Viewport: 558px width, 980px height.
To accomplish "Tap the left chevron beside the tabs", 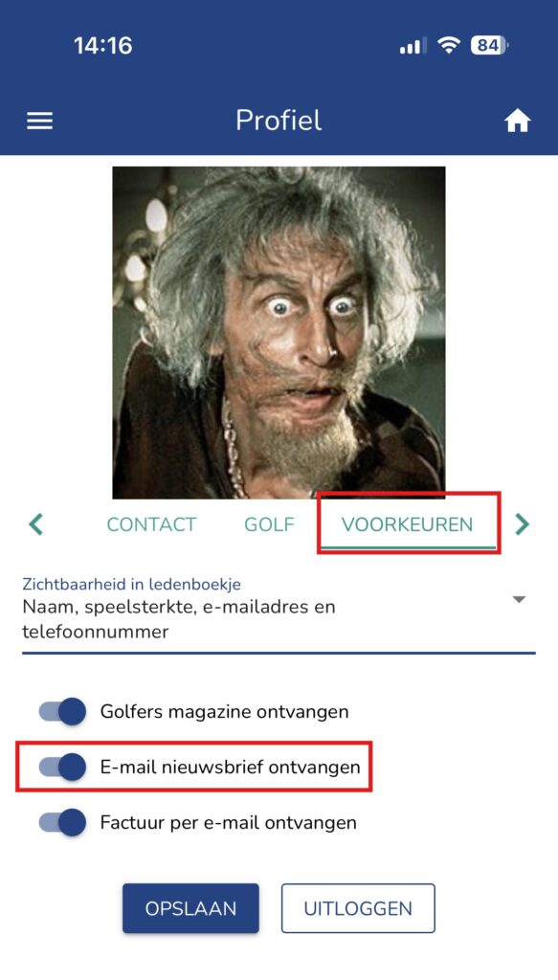I will tap(36, 523).
